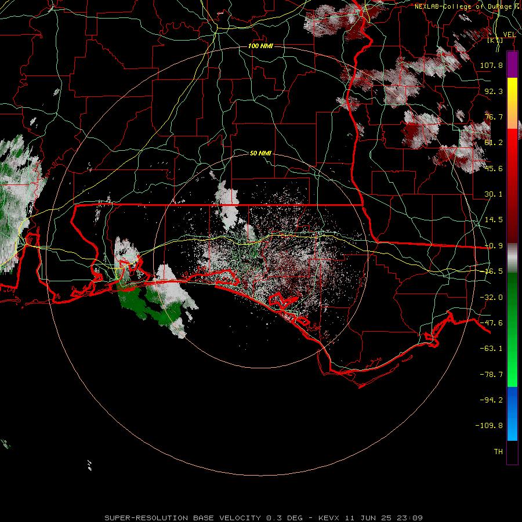The height and width of the screenshot is (522, 522).
Task: Click the KEVX 11 JUN 25 23:09 timestamp
Action: [x=371, y=518]
